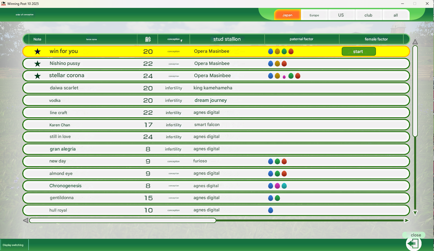Click the green factor orb in gentildonna row
The width and height of the screenshot is (434, 251).
click(x=277, y=198)
